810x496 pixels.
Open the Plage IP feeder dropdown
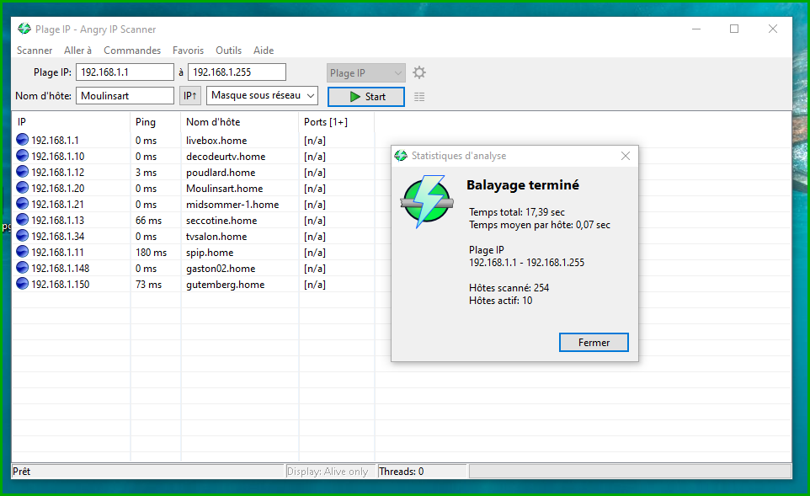pos(365,73)
